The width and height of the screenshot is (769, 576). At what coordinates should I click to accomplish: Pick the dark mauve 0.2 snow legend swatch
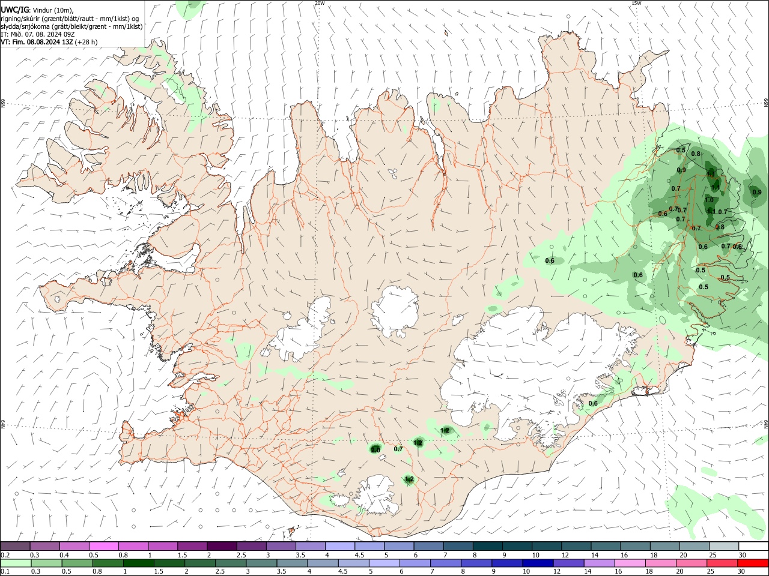(15, 546)
